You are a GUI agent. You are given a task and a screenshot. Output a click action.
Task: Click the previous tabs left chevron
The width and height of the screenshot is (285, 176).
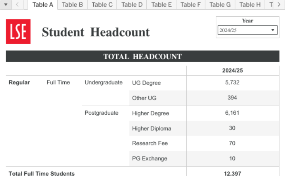coord(17,5)
